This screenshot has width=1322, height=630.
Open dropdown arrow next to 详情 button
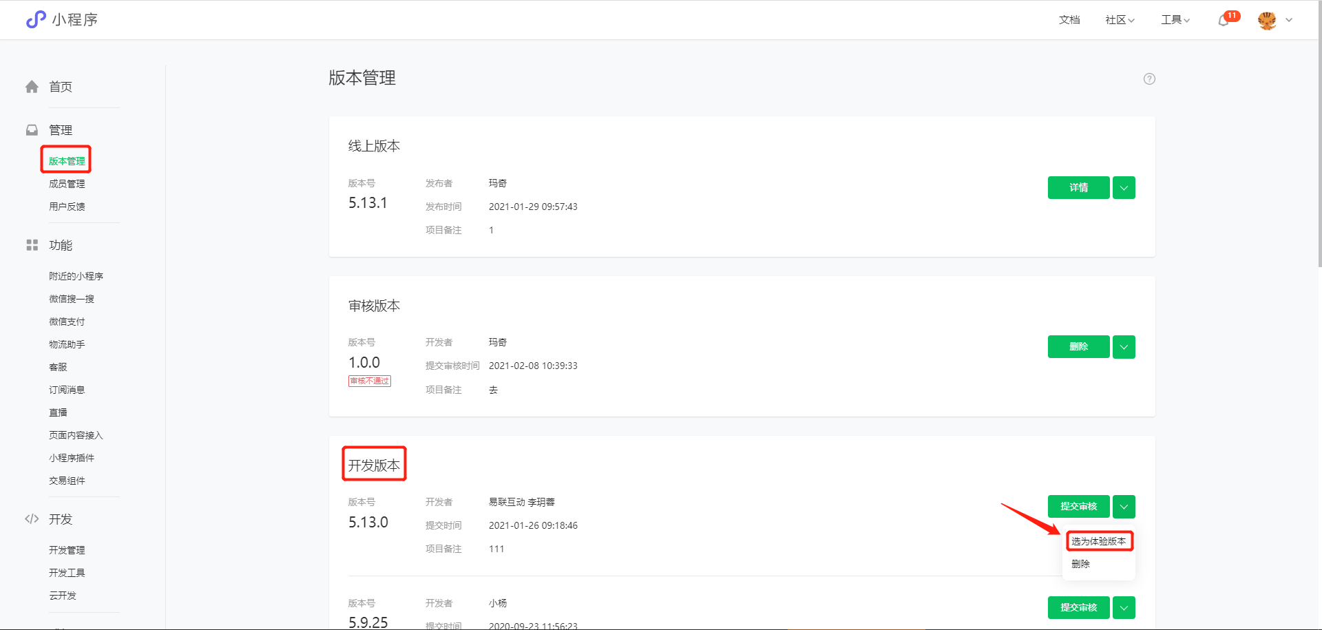(x=1123, y=187)
